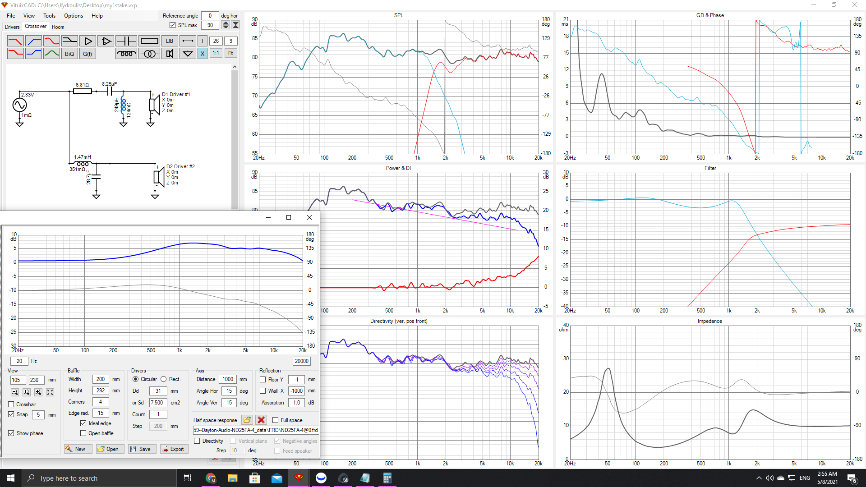Open the View menu
The image size is (866, 487).
(29, 16)
